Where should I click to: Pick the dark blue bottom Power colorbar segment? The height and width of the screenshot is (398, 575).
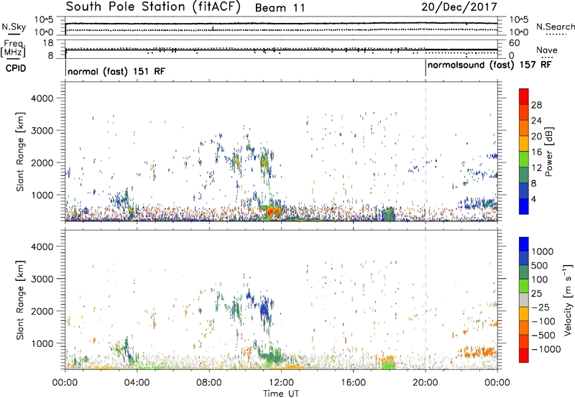click(x=524, y=206)
